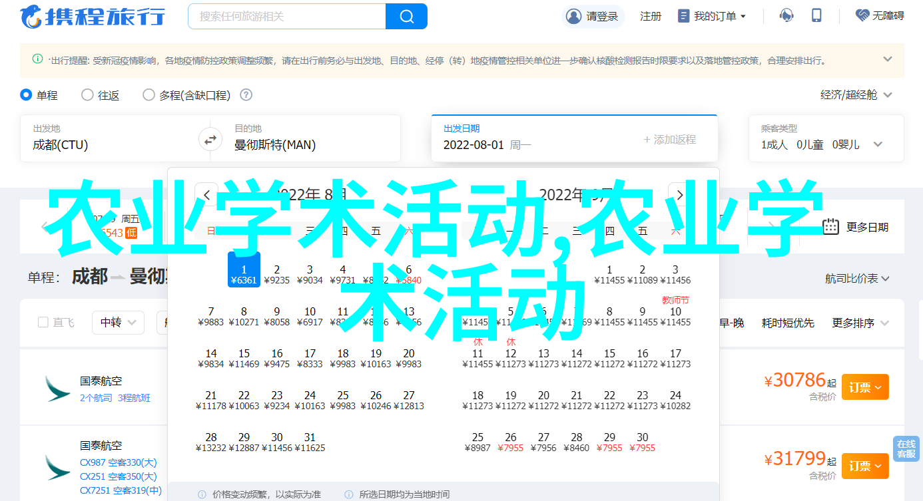Sort by 耗时短优先 shortest duration
923x501 pixels.
click(x=788, y=323)
